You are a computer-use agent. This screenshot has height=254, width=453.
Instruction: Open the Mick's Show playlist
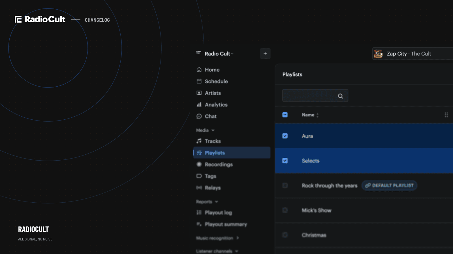[317, 210]
